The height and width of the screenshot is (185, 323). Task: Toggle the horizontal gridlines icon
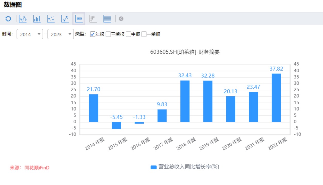107,19
